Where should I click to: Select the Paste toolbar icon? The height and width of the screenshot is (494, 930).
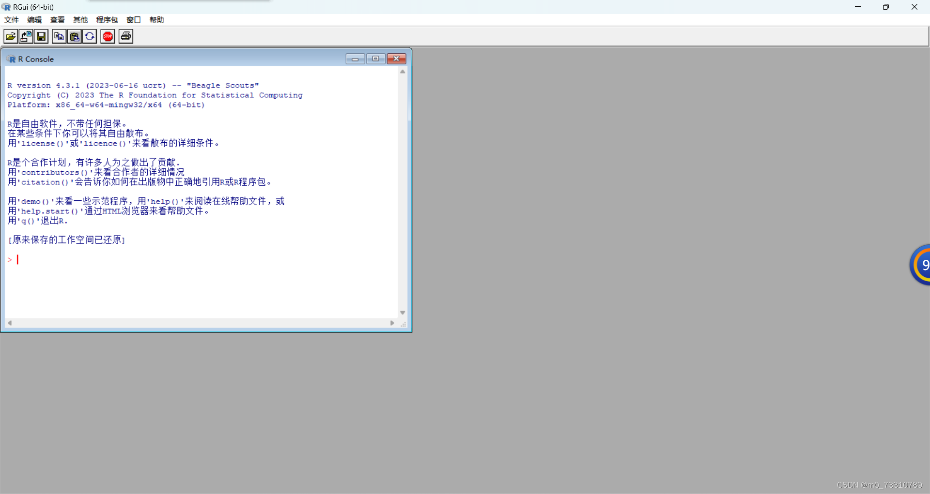[74, 36]
